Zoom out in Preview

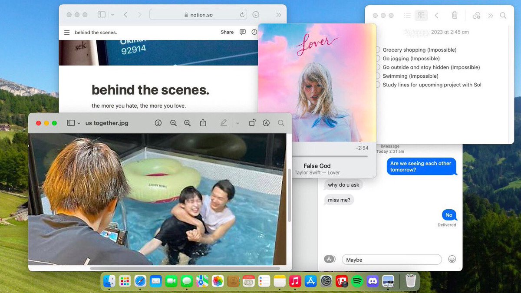pos(173,123)
